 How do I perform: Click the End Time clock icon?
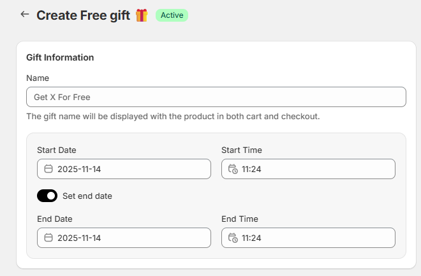(233, 238)
